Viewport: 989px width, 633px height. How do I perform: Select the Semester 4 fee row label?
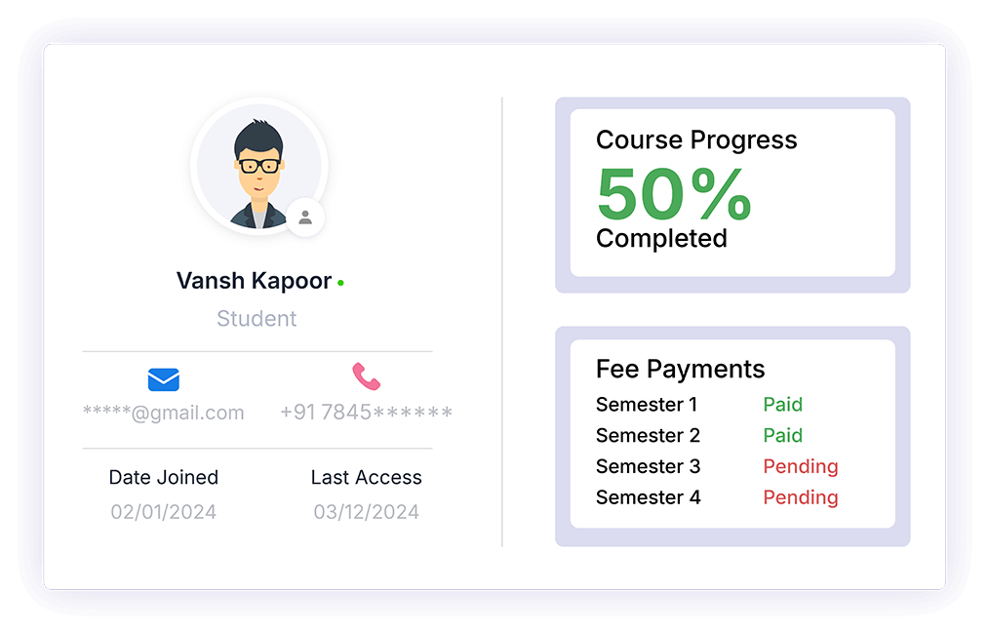[x=648, y=497]
